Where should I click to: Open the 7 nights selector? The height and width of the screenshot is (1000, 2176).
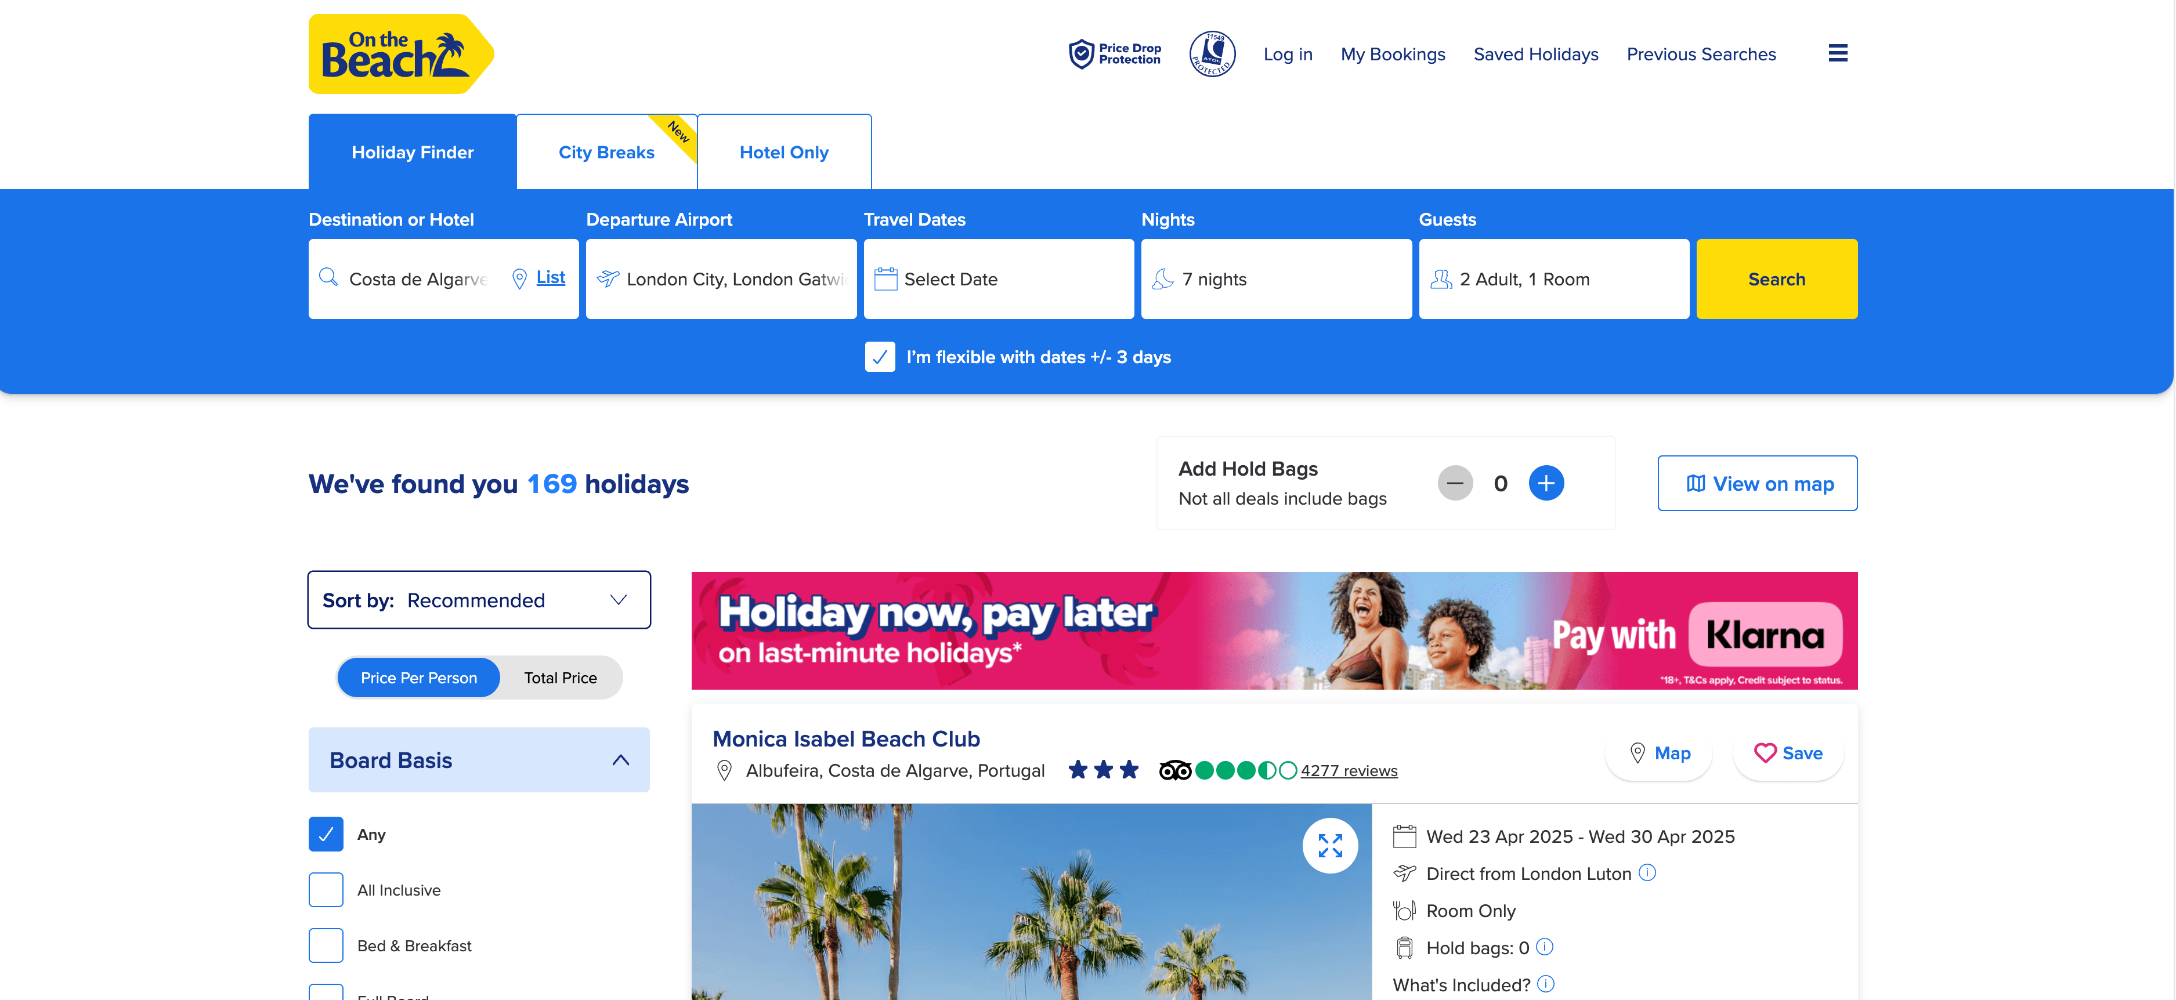tap(1275, 279)
